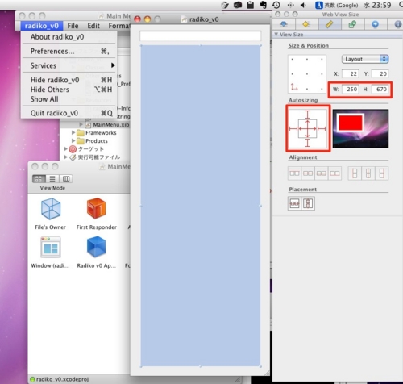The width and height of the screenshot is (403, 384).
Task: Click the radiko_v0 application menu title
Action: tap(42, 26)
